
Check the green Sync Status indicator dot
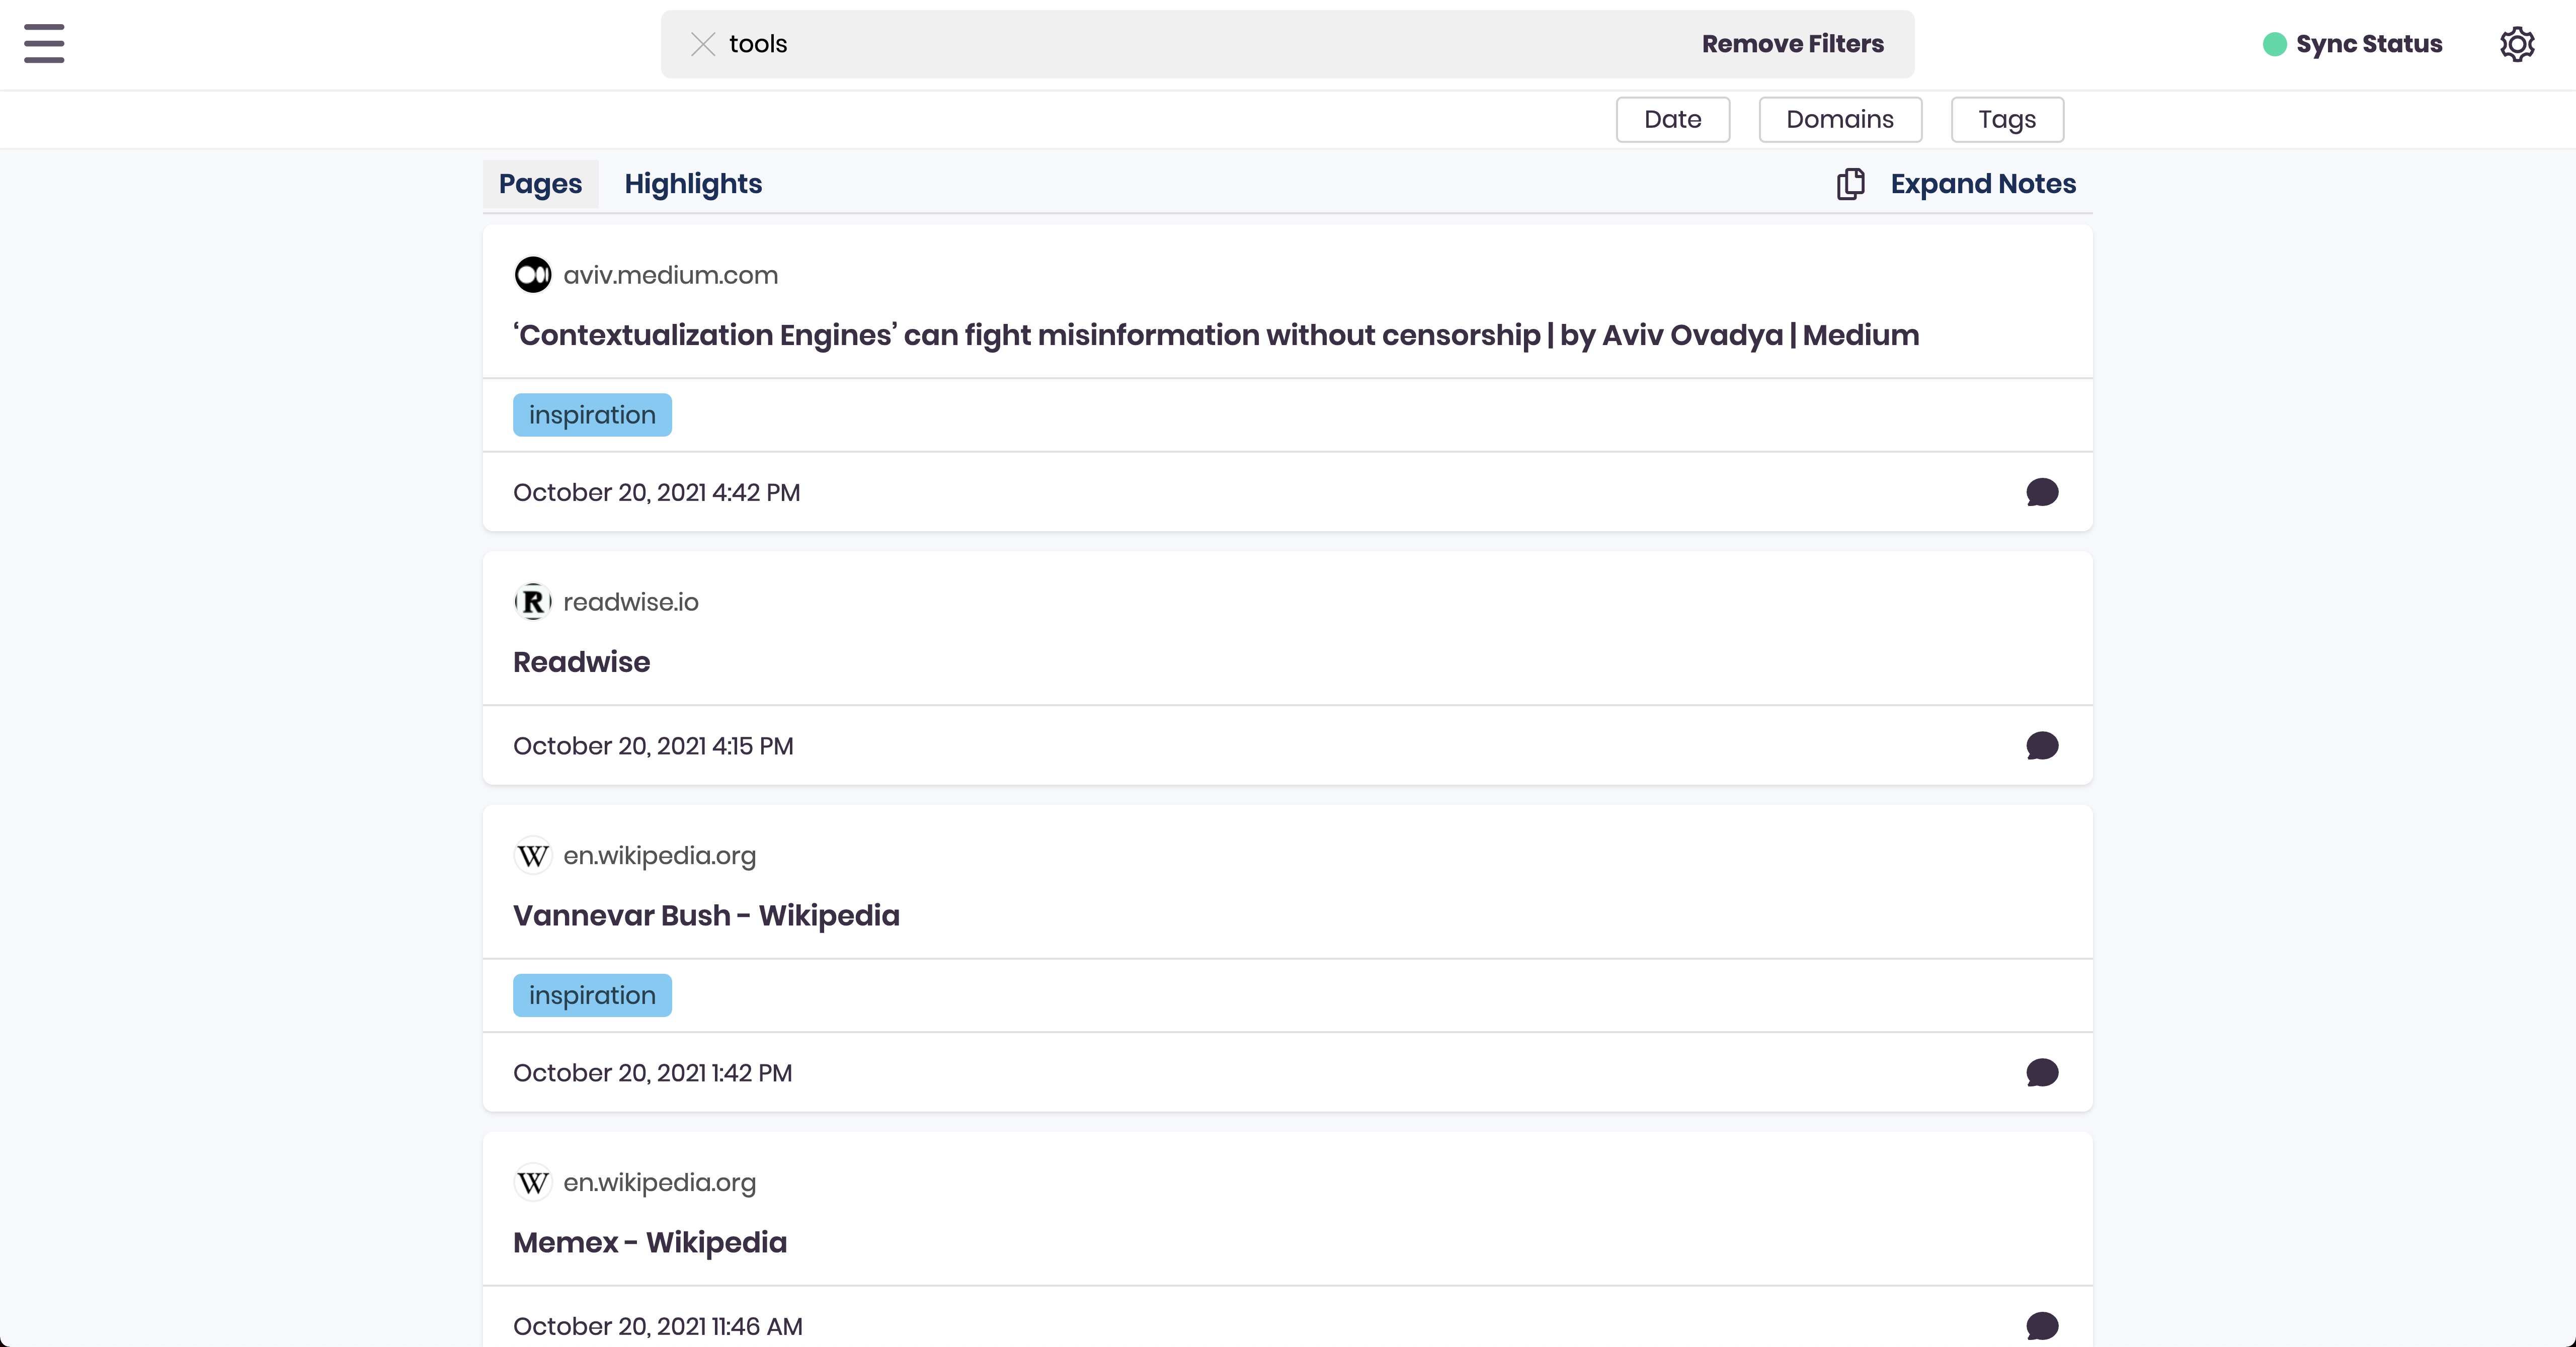pyautogui.click(x=2274, y=44)
